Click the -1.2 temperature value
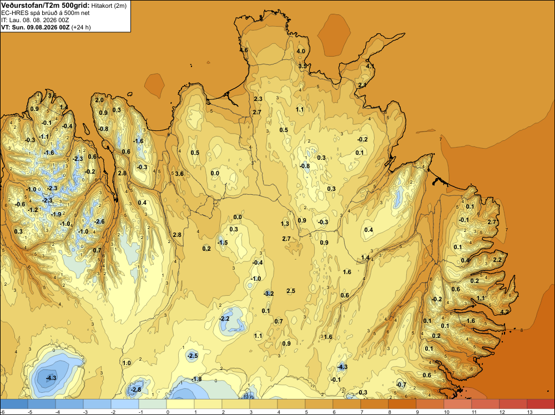The height and width of the screenshot is (415, 555). (33, 210)
